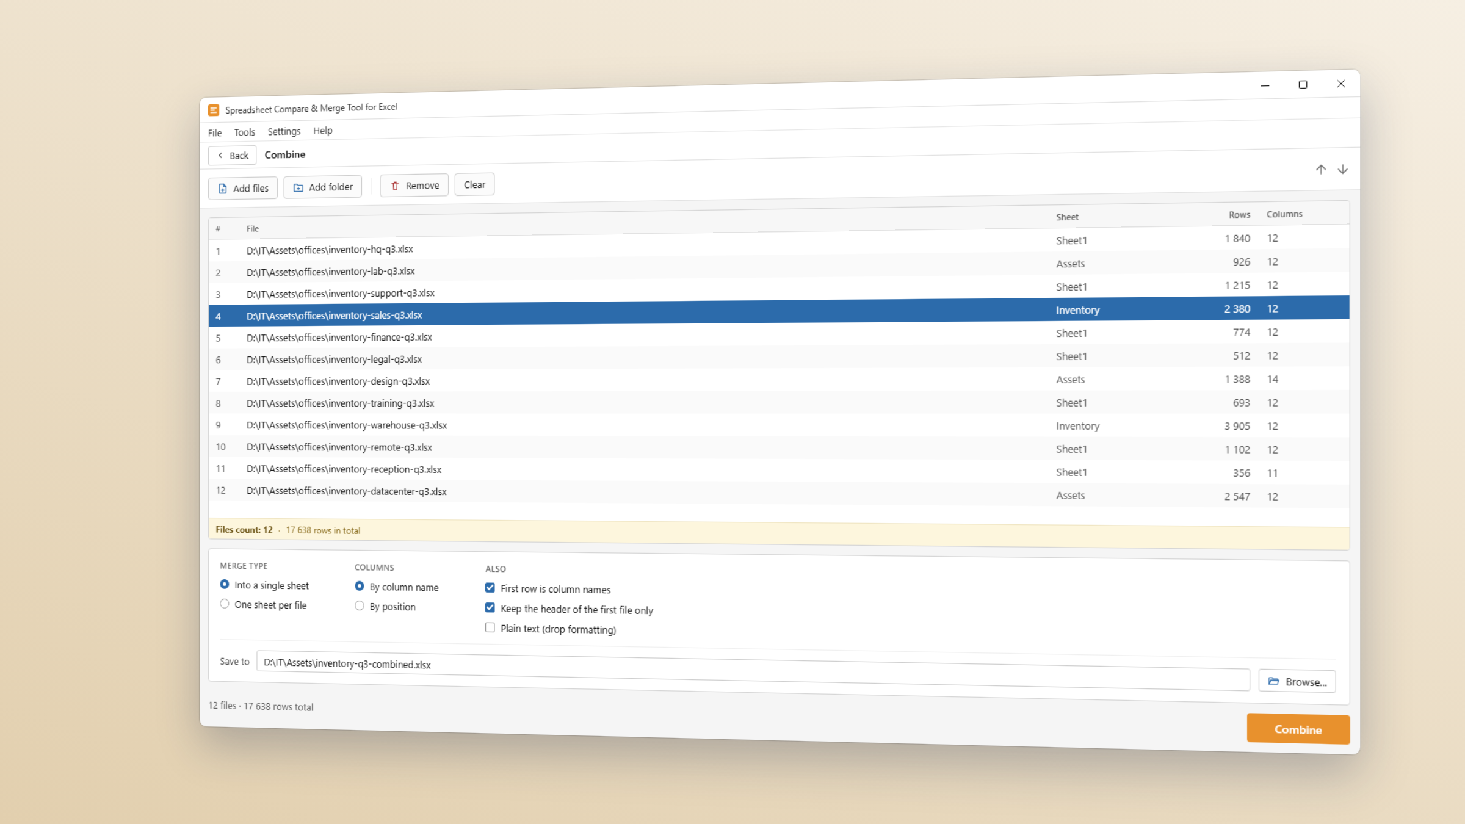
Task: Select row inventory-sales-q3.xlsx
Action: [x=779, y=312]
